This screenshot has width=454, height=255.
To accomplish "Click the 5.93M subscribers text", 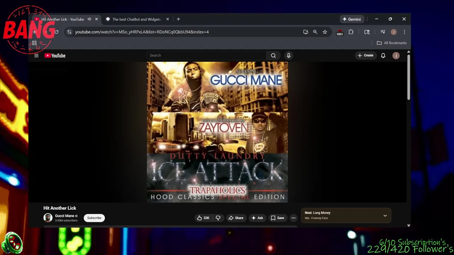I will pyautogui.click(x=66, y=221).
